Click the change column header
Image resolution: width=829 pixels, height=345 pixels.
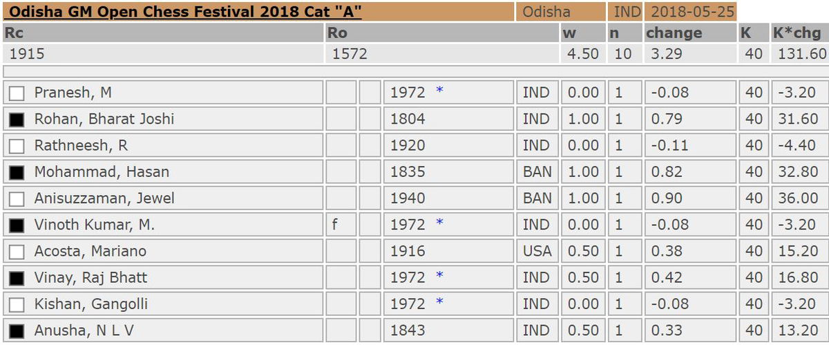(x=674, y=32)
